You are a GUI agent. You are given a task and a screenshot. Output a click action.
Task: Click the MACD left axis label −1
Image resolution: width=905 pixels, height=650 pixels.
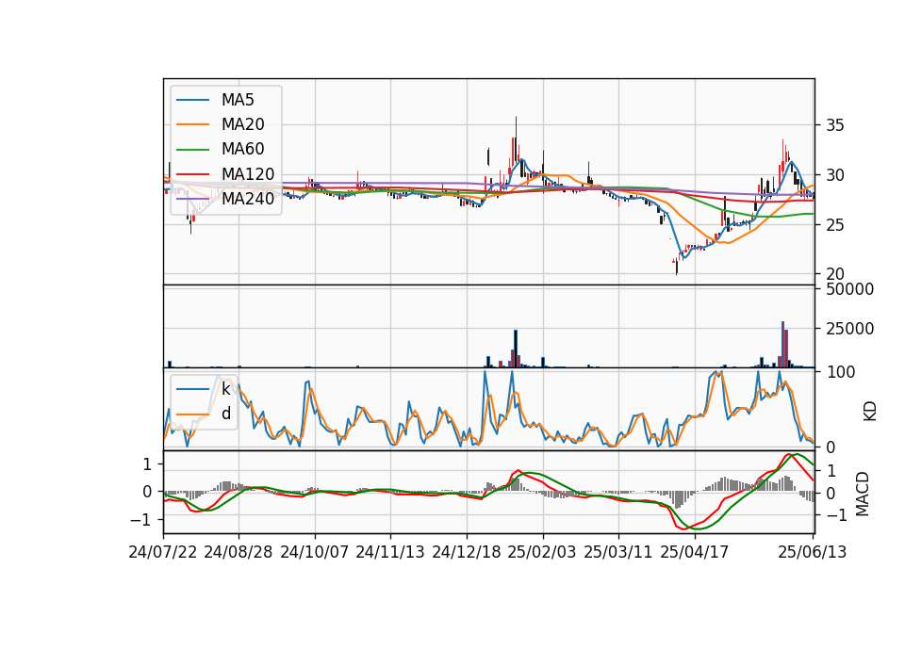click(x=140, y=520)
